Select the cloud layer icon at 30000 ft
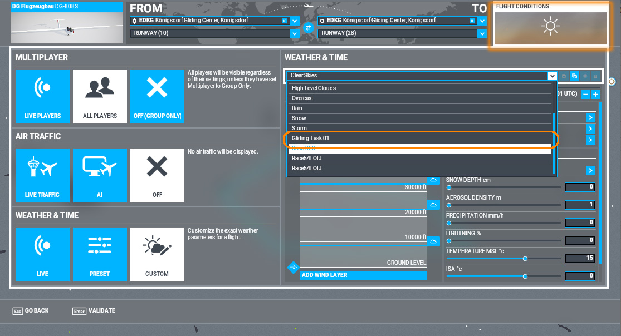Screen dimensions: 621x336 coord(433,180)
